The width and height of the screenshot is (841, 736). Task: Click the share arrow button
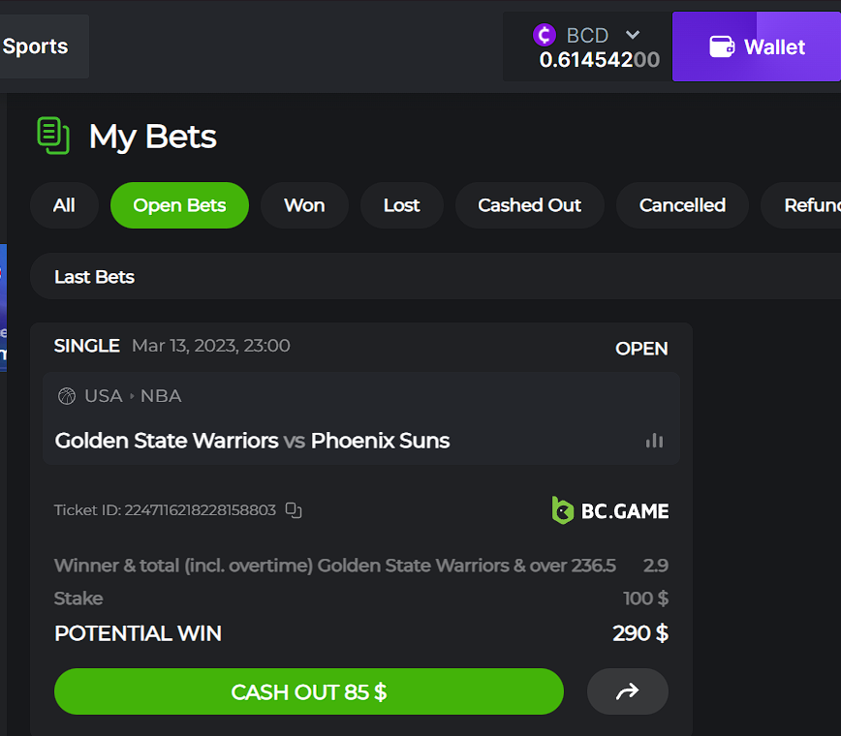click(x=628, y=691)
